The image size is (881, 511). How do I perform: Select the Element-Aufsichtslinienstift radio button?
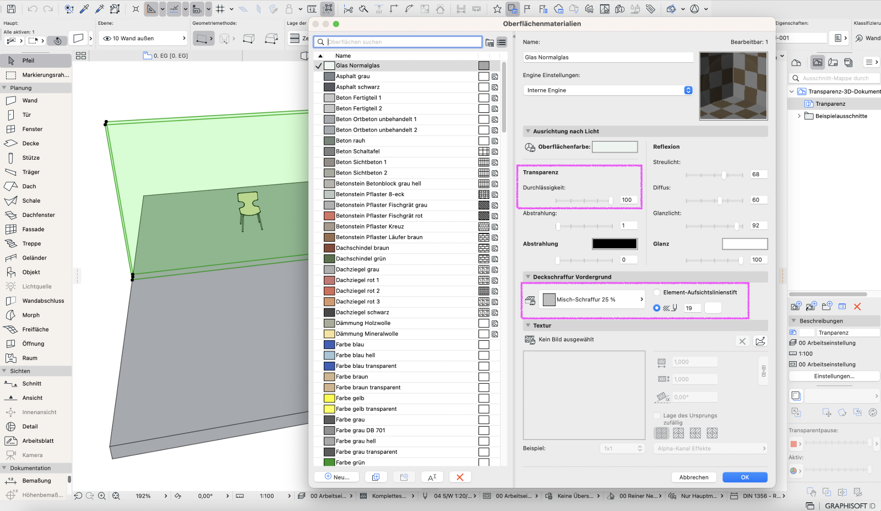click(657, 292)
